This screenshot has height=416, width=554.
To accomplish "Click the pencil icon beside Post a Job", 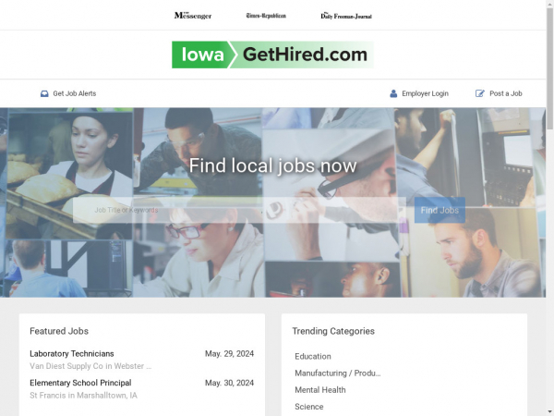I will click(480, 93).
